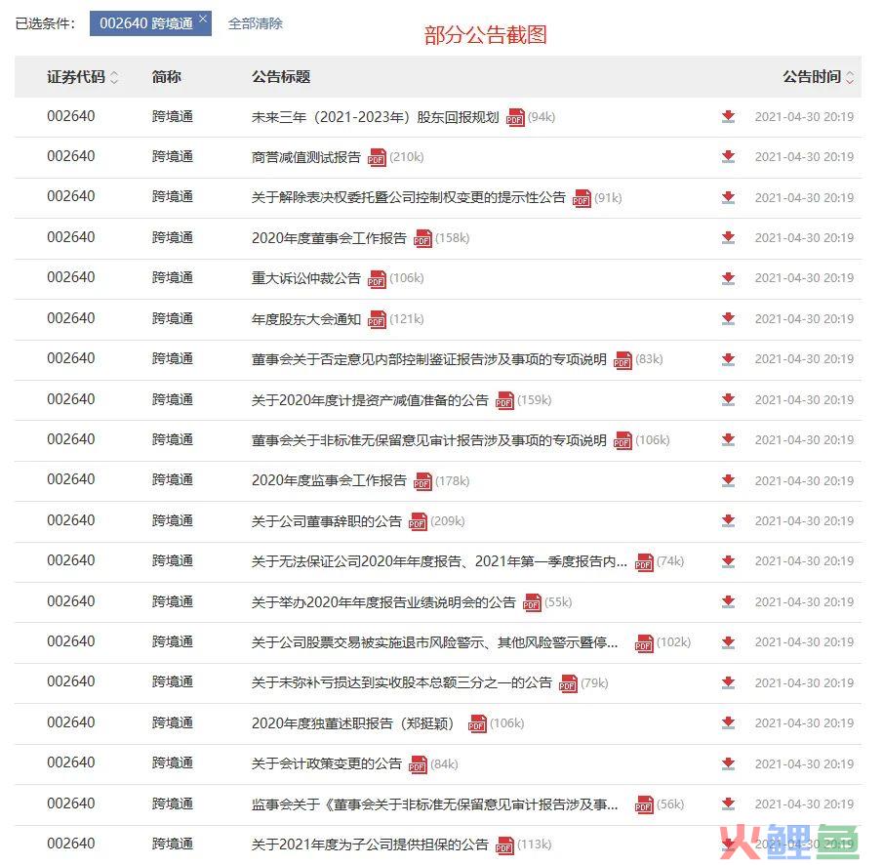Download 关于公司董事辞职的公告
Screen dimensions: 883x865
pos(728,520)
